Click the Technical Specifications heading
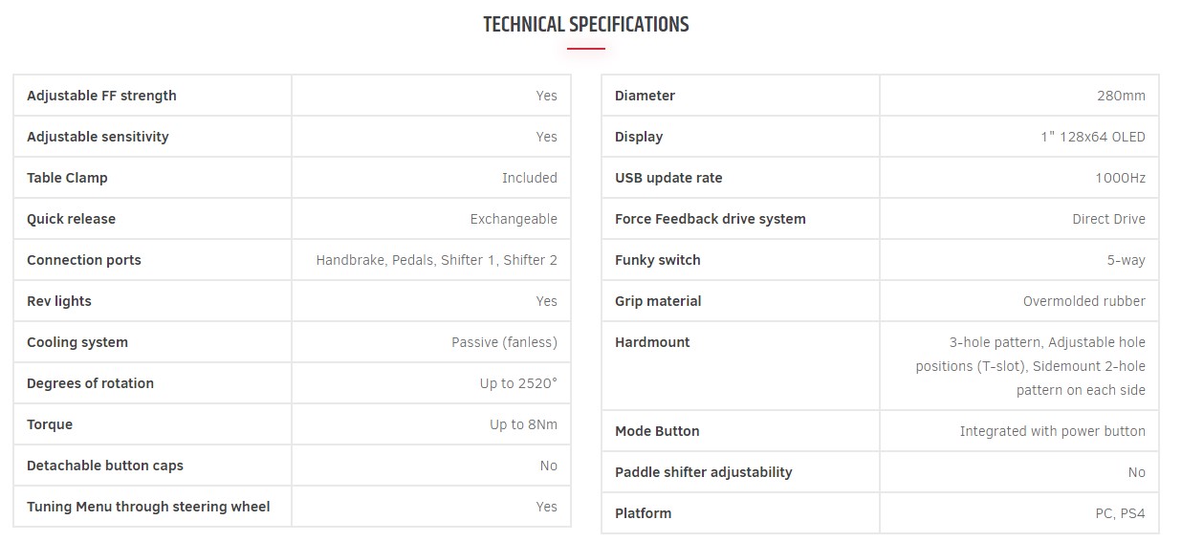The height and width of the screenshot is (542, 1182). coord(586,25)
